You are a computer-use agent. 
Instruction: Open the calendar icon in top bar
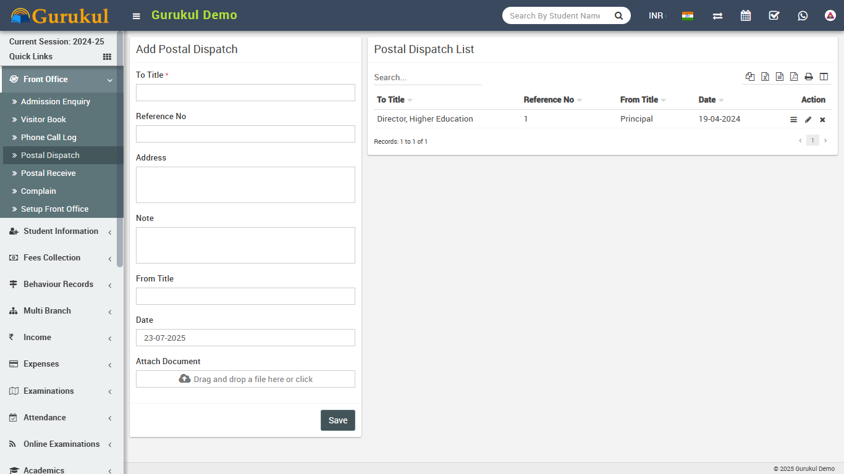click(x=746, y=15)
